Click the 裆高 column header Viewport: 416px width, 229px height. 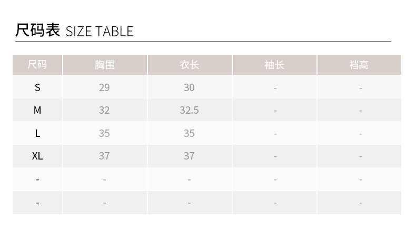coord(359,65)
